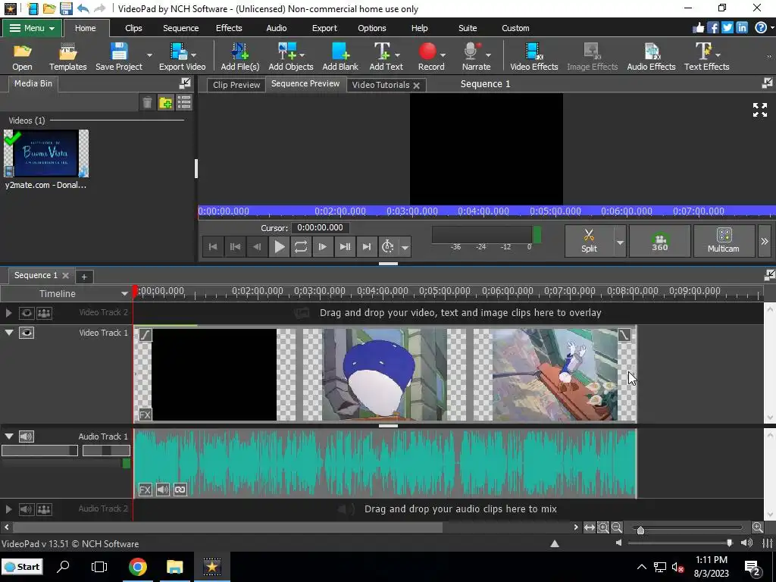Image resolution: width=776 pixels, height=582 pixels.
Task: Switch Media Bin to list view
Action: (184, 102)
